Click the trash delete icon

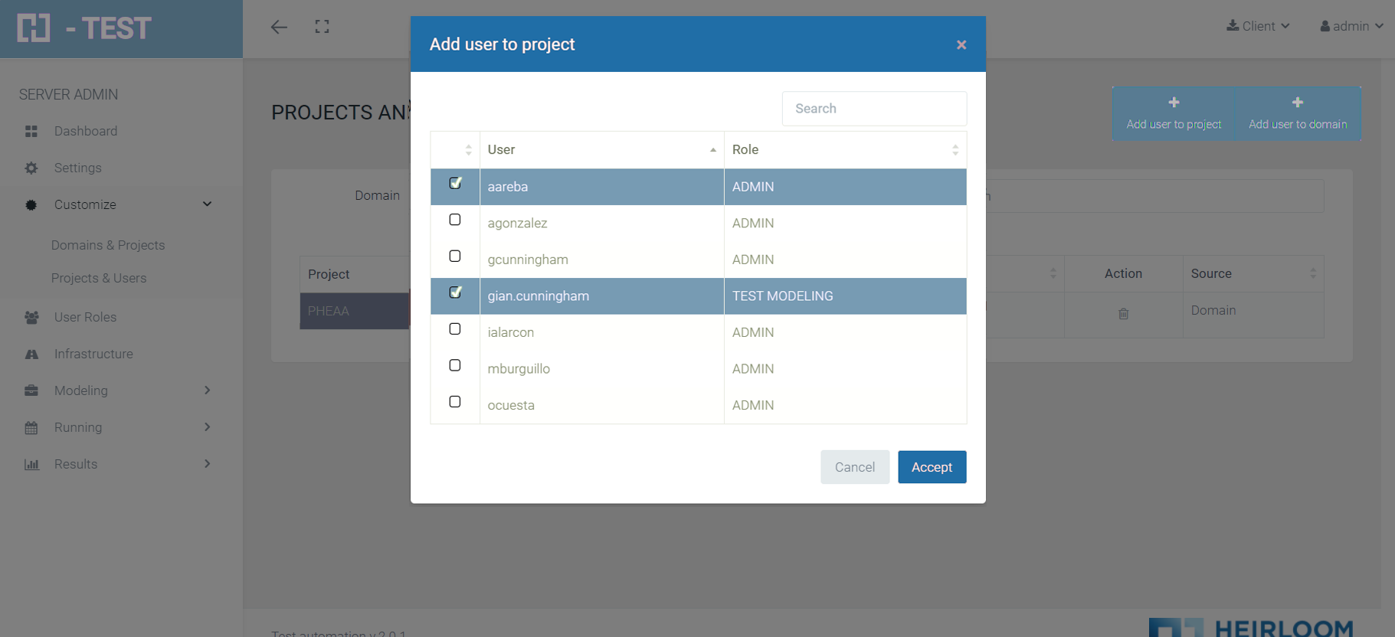tap(1123, 314)
